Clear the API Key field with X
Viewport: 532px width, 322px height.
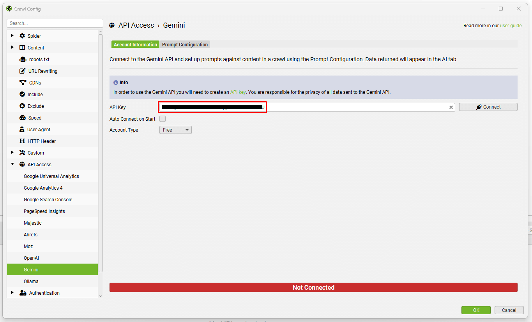(451, 107)
